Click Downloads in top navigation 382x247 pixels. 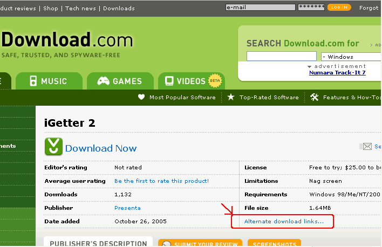pyautogui.click(x=119, y=8)
